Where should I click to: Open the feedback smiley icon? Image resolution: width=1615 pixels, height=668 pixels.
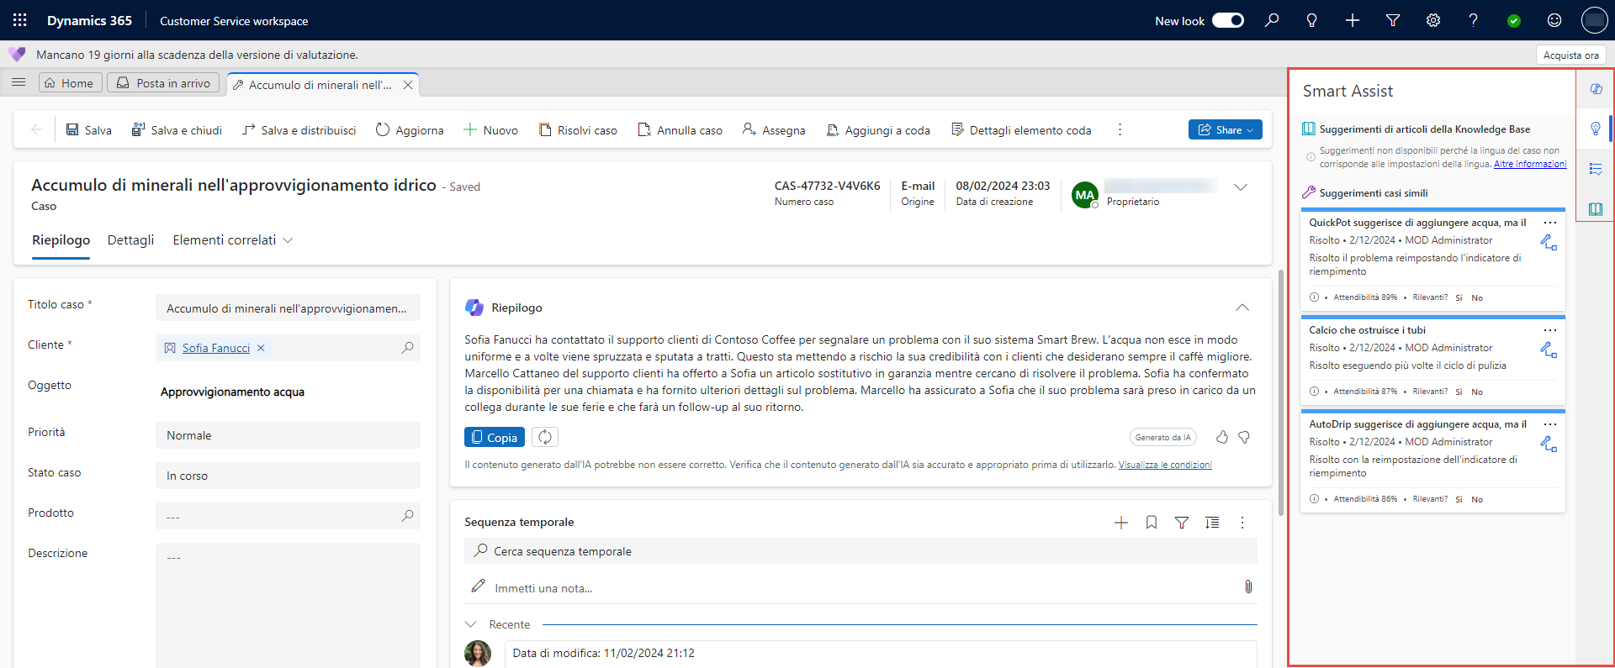[x=1554, y=20]
